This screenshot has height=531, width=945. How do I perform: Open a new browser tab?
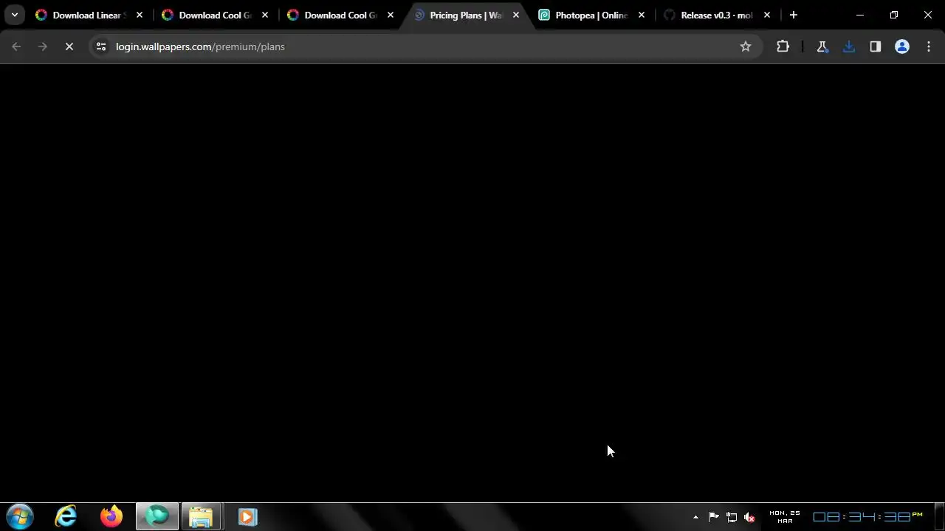tap(794, 15)
